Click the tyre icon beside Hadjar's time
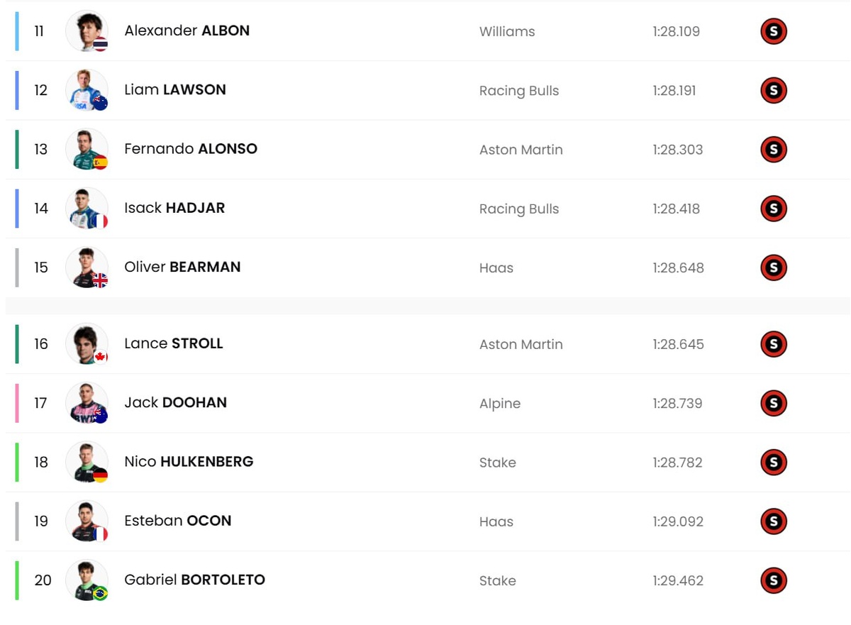The width and height of the screenshot is (851, 625). pos(774,209)
